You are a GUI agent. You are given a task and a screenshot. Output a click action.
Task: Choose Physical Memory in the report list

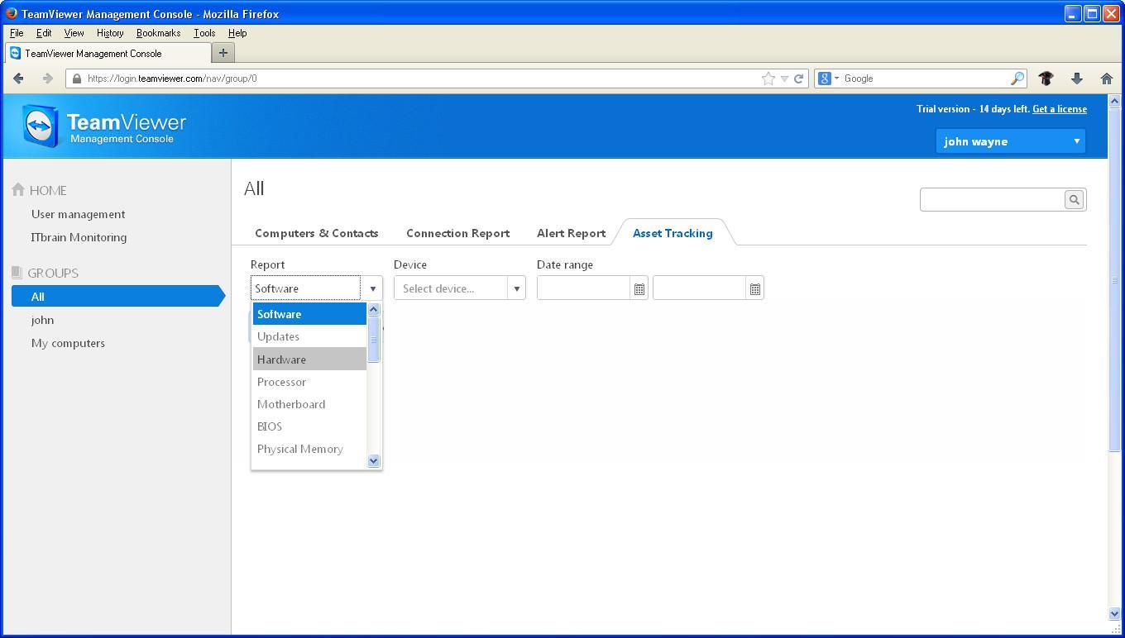[309, 449]
